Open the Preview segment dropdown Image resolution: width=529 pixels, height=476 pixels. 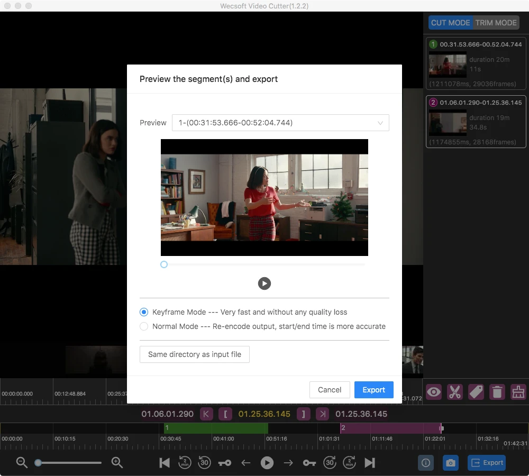[x=280, y=123]
